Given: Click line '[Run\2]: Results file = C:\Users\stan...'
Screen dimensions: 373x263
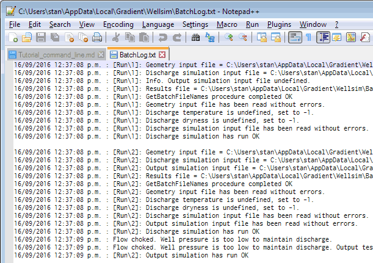Looking at the screenshot, I should (193, 176).
